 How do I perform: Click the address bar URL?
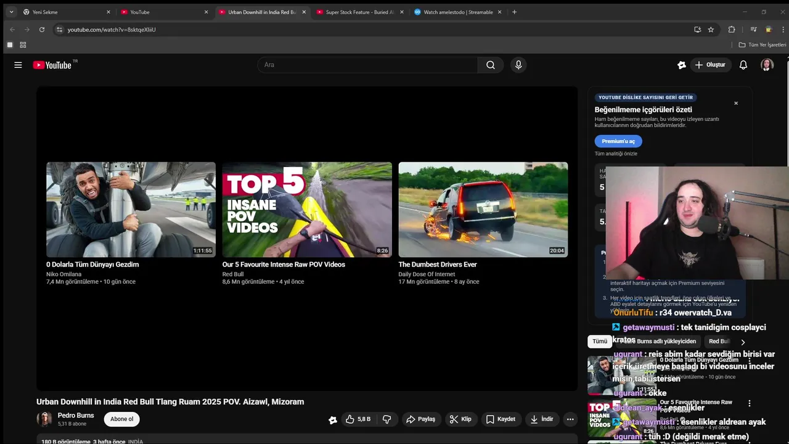click(x=112, y=30)
